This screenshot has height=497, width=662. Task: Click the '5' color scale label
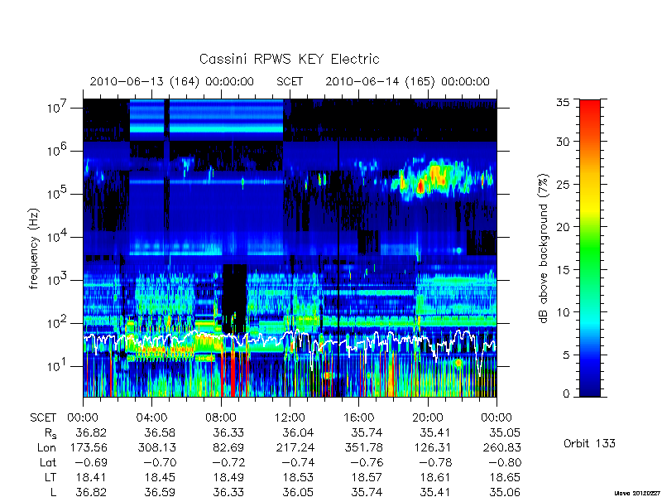pyautogui.click(x=566, y=355)
